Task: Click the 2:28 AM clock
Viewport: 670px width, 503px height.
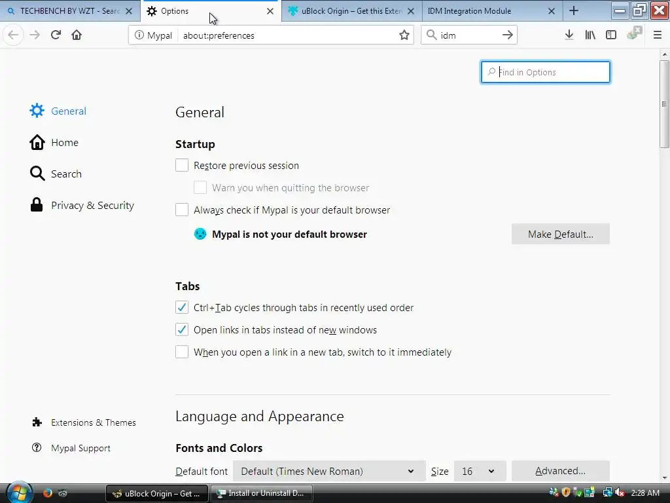Action: pos(644,493)
